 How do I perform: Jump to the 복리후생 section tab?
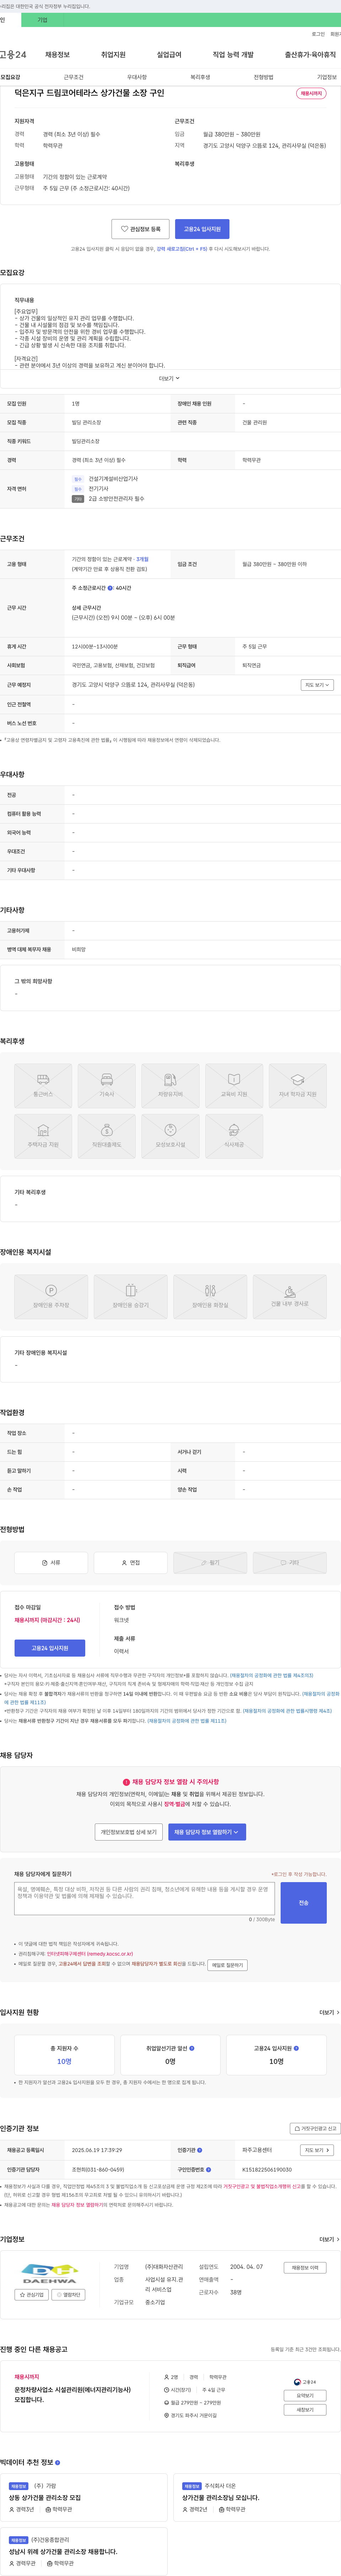[200, 77]
